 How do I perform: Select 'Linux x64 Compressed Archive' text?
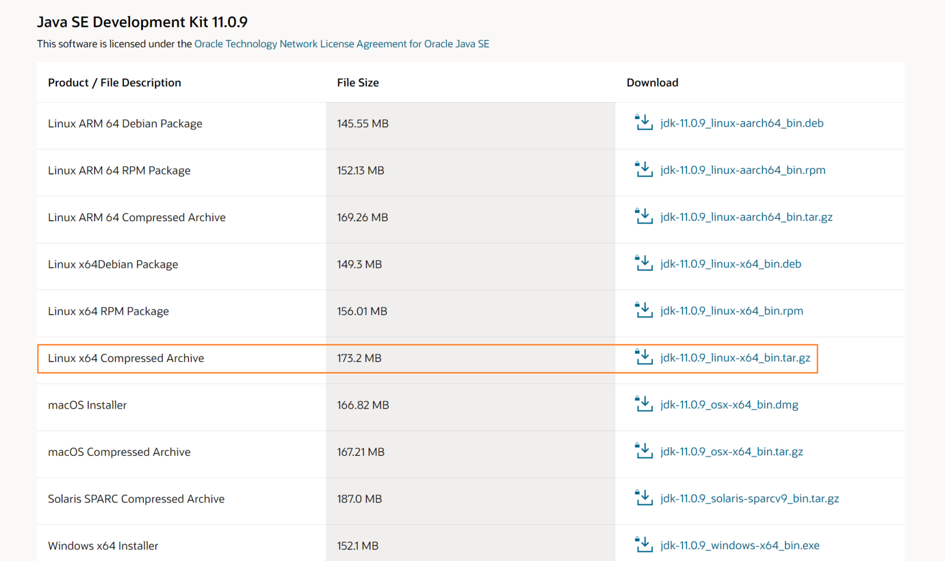126,358
